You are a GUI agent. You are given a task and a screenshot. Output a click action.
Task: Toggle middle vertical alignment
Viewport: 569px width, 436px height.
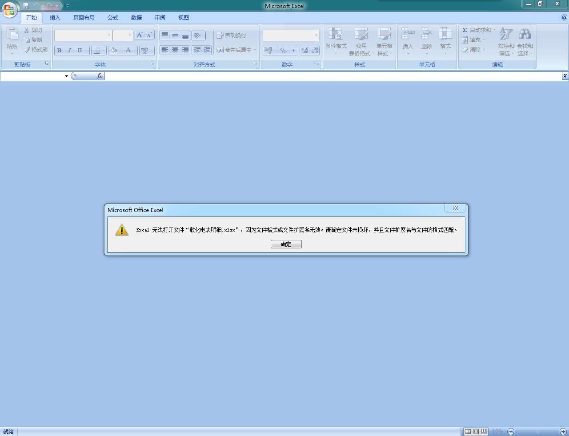pyautogui.click(x=175, y=35)
